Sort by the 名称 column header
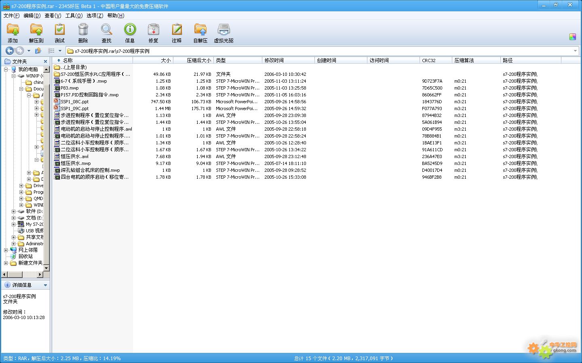Image resolution: width=582 pixels, height=363 pixels. point(93,60)
